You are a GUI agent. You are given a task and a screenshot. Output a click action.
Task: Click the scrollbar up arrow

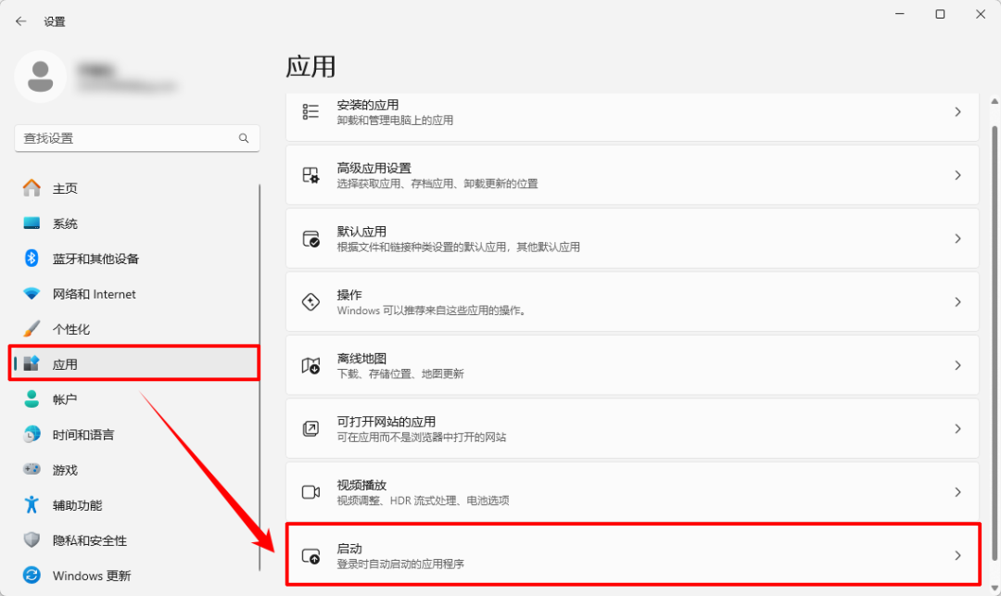point(995,101)
